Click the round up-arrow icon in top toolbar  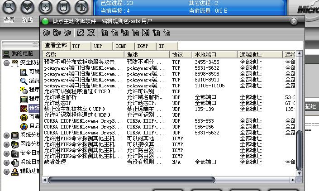point(82,7)
